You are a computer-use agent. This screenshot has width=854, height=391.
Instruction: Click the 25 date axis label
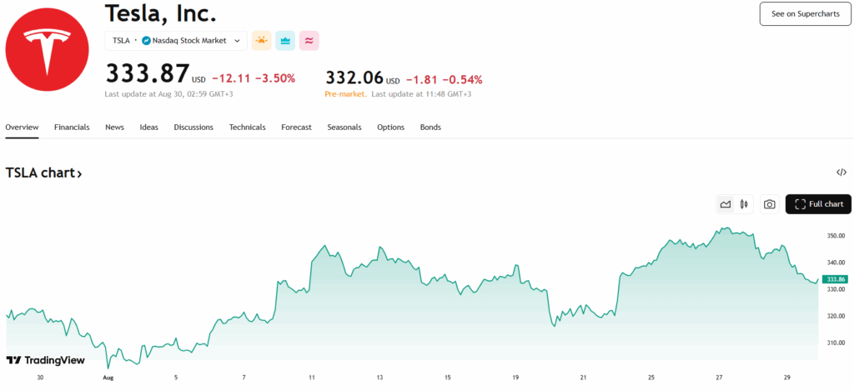[651, 377]
